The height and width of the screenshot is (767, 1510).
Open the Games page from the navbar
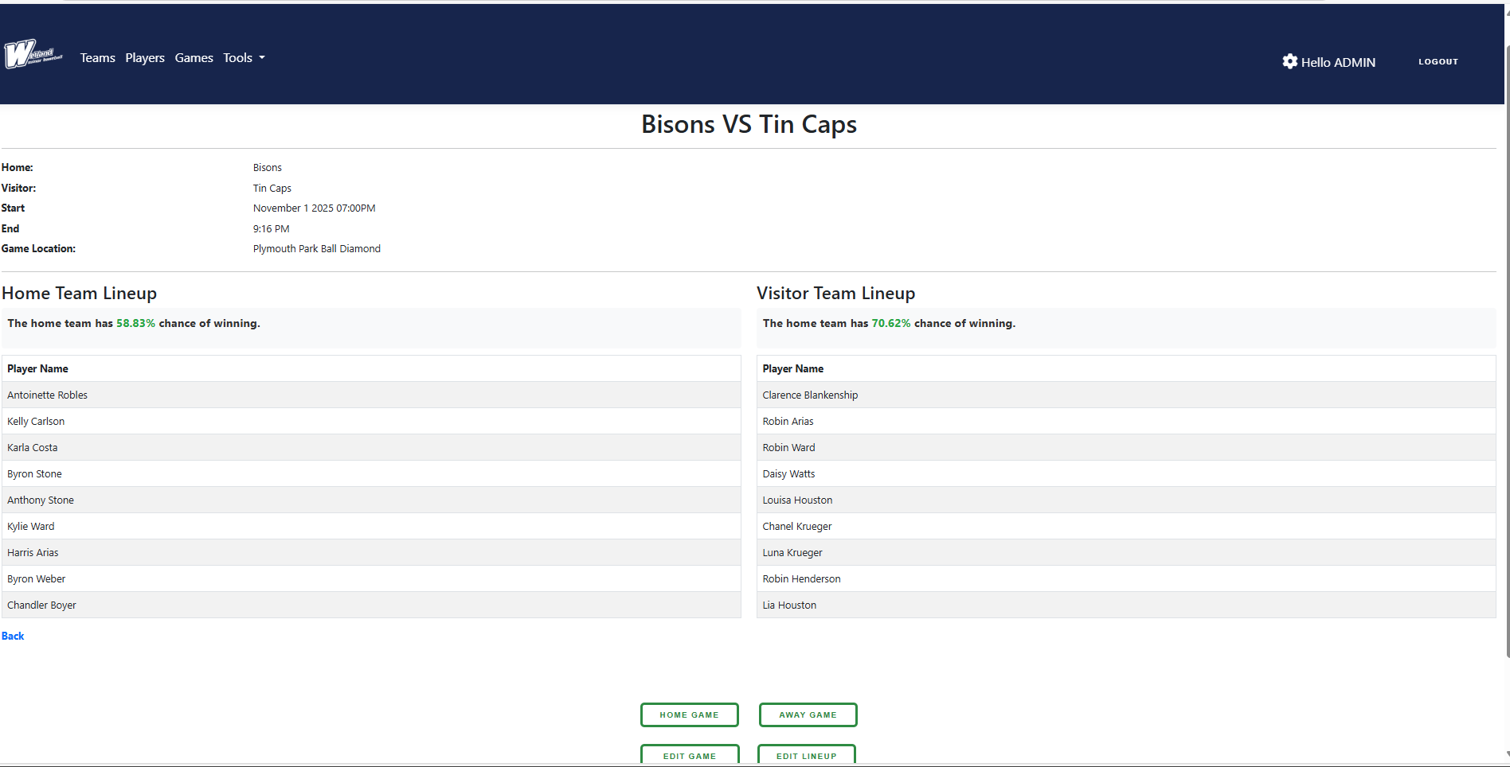click(194, 57)
